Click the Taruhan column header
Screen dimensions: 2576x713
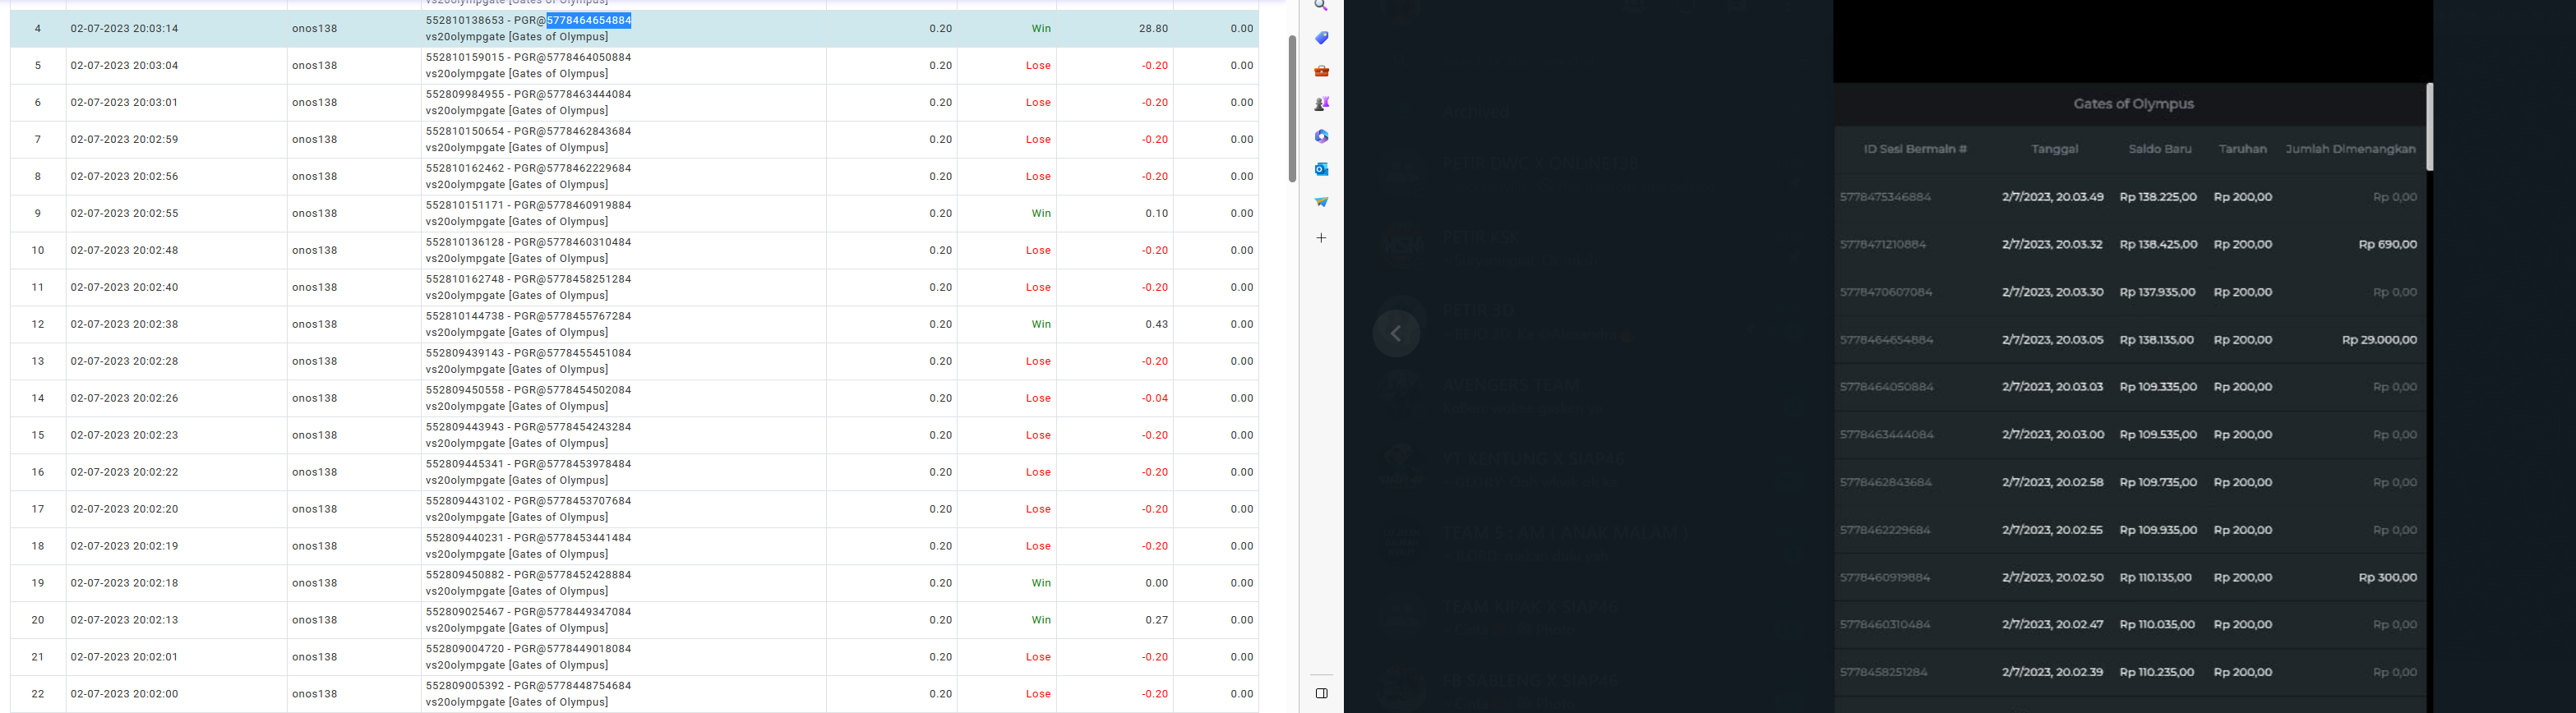tap(2243, 149)
